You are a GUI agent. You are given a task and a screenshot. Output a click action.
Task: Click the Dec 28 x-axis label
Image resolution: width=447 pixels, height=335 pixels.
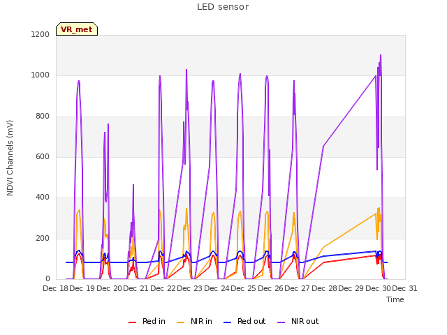tap(324, 288)
